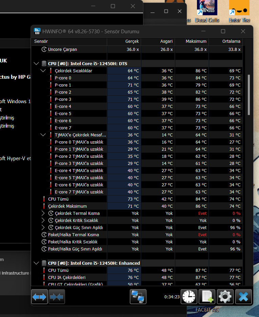The height and width of the screenshot is (317, 259).
Task: Collapse the CPU [#0] i5-12450H DTS section
Action: [x=36, y=63]
